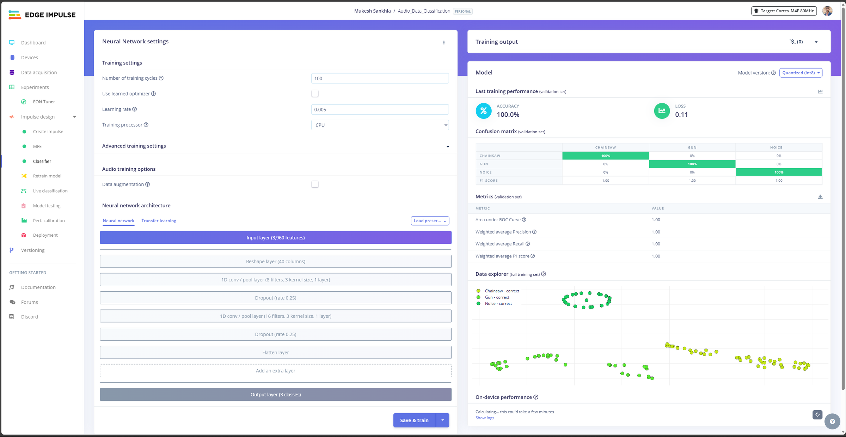
Task: Open the Load preset dropdown
Action: click(430, 221)
